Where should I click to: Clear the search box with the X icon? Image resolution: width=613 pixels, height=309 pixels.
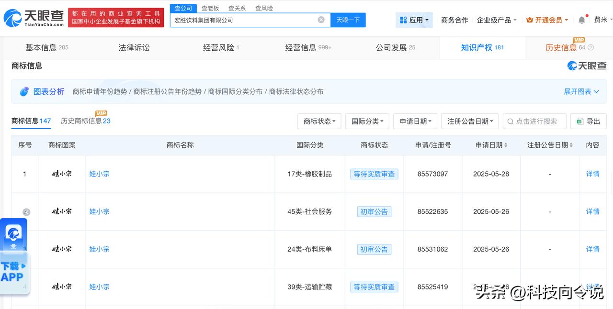pyautogui.click(x=321, y=20)
